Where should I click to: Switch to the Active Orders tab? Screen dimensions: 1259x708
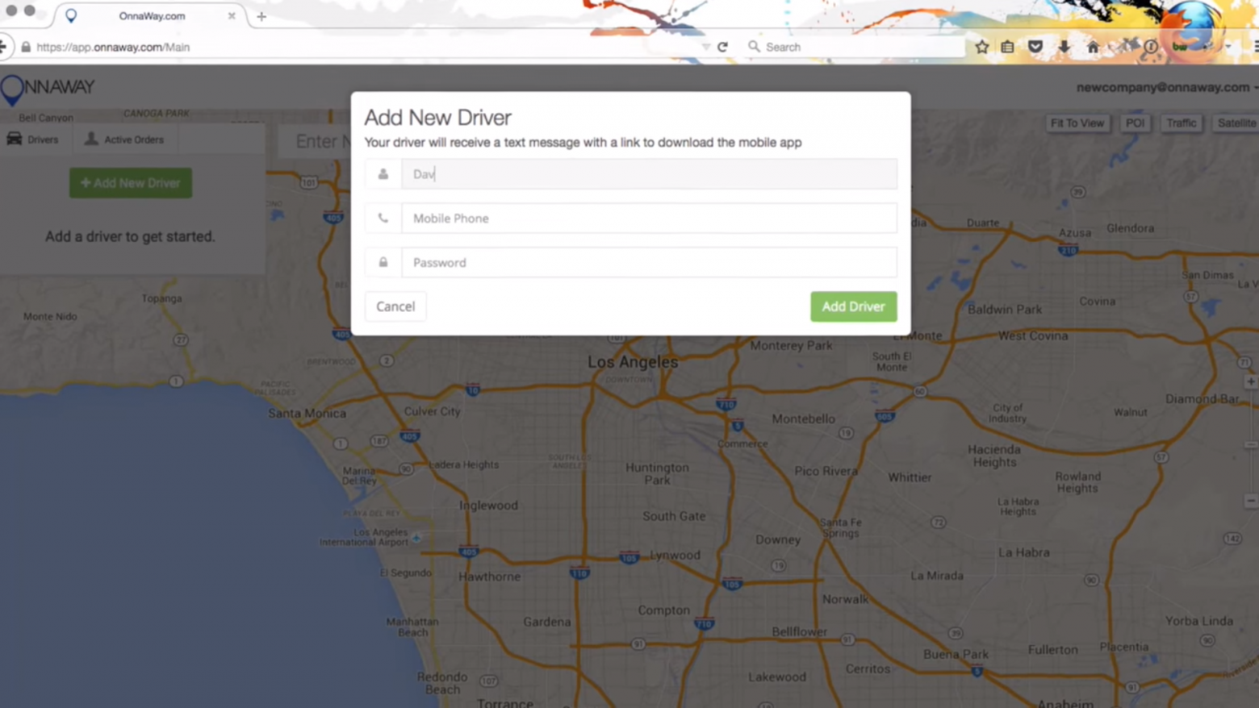[x=124, y=140]
